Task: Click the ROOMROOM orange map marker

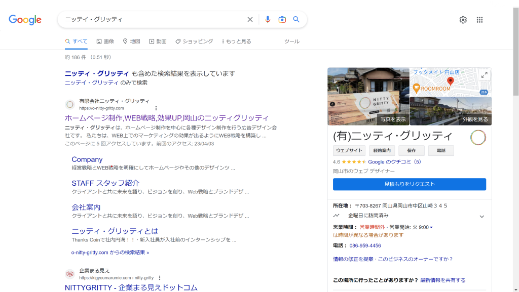Action: click(x=417, y=88)
